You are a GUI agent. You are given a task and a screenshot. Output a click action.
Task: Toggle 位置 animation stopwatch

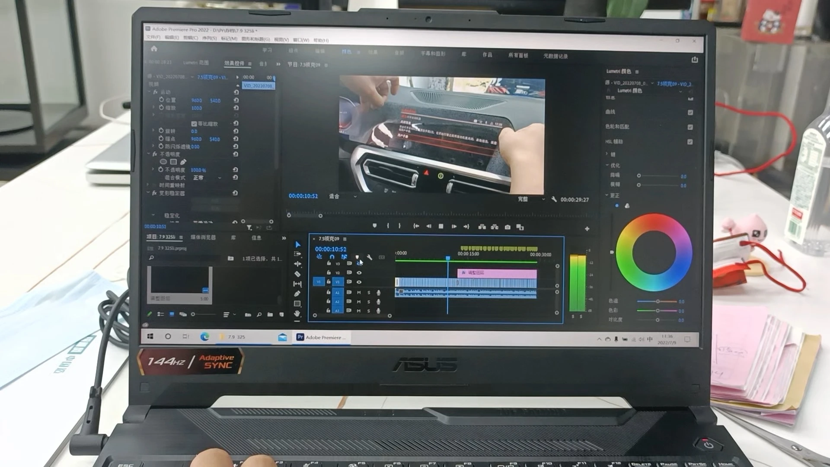pos(161,100)
